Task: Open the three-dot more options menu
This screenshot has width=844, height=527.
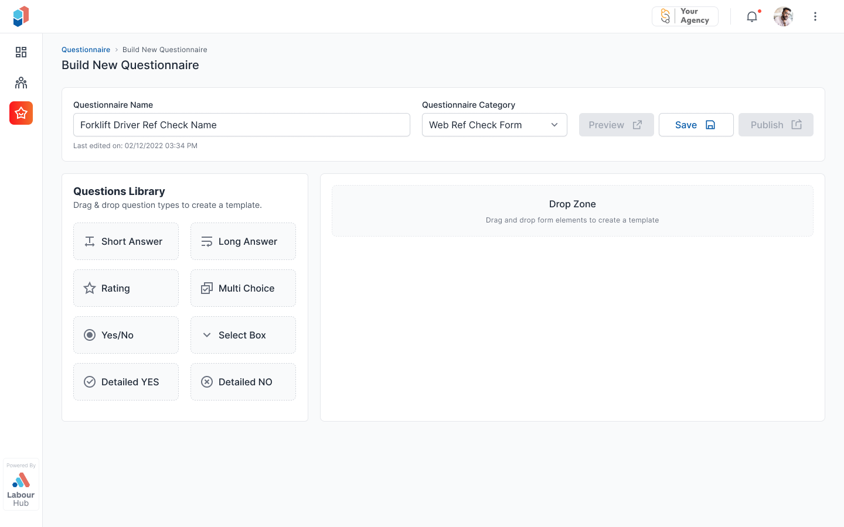Action: 815,16
